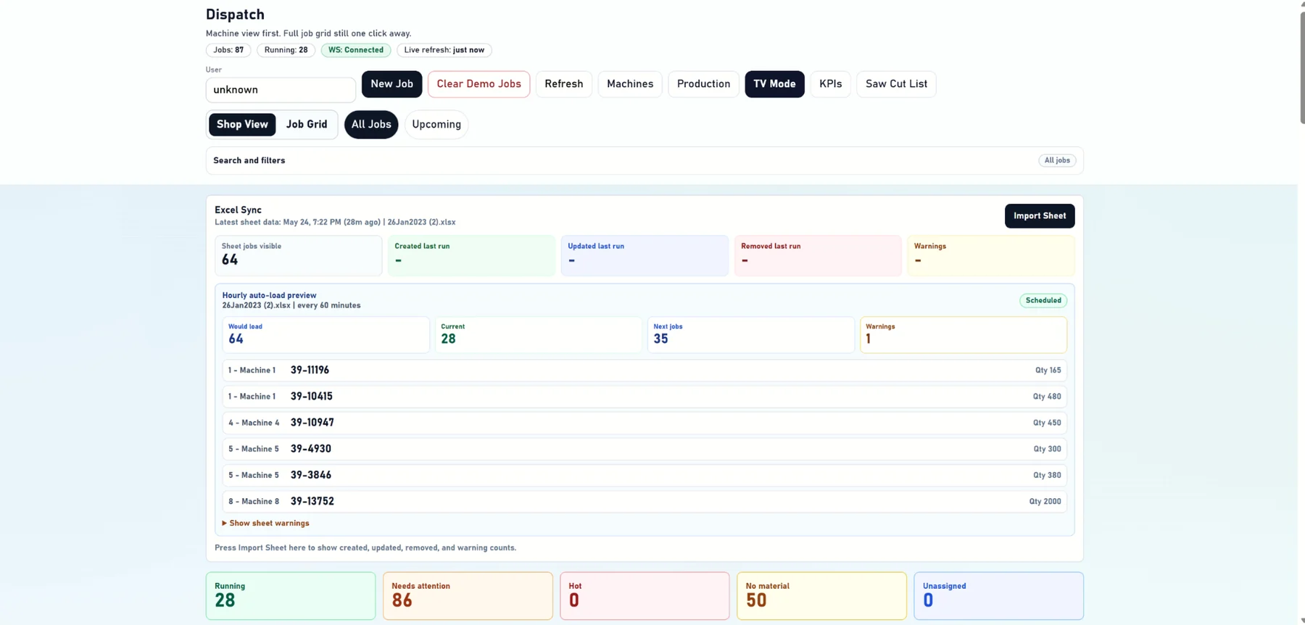
Task: Select job row 39-10947
Action: 645,423
